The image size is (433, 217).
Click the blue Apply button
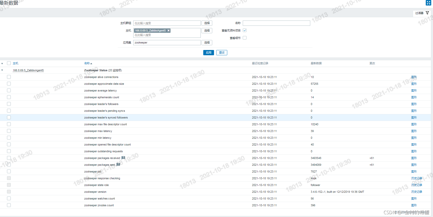(x=208, y=52)
